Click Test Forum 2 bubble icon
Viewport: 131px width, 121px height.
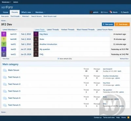(5, 84)
